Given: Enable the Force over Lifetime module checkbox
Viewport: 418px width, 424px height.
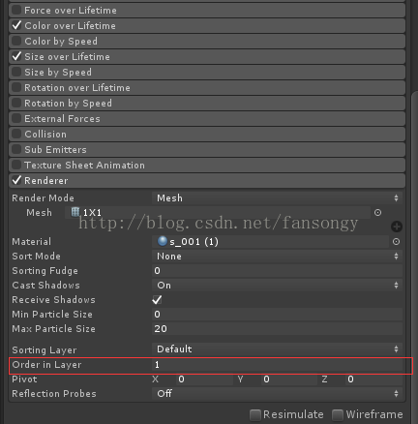Looking at the screenshot, I should 16,10.
